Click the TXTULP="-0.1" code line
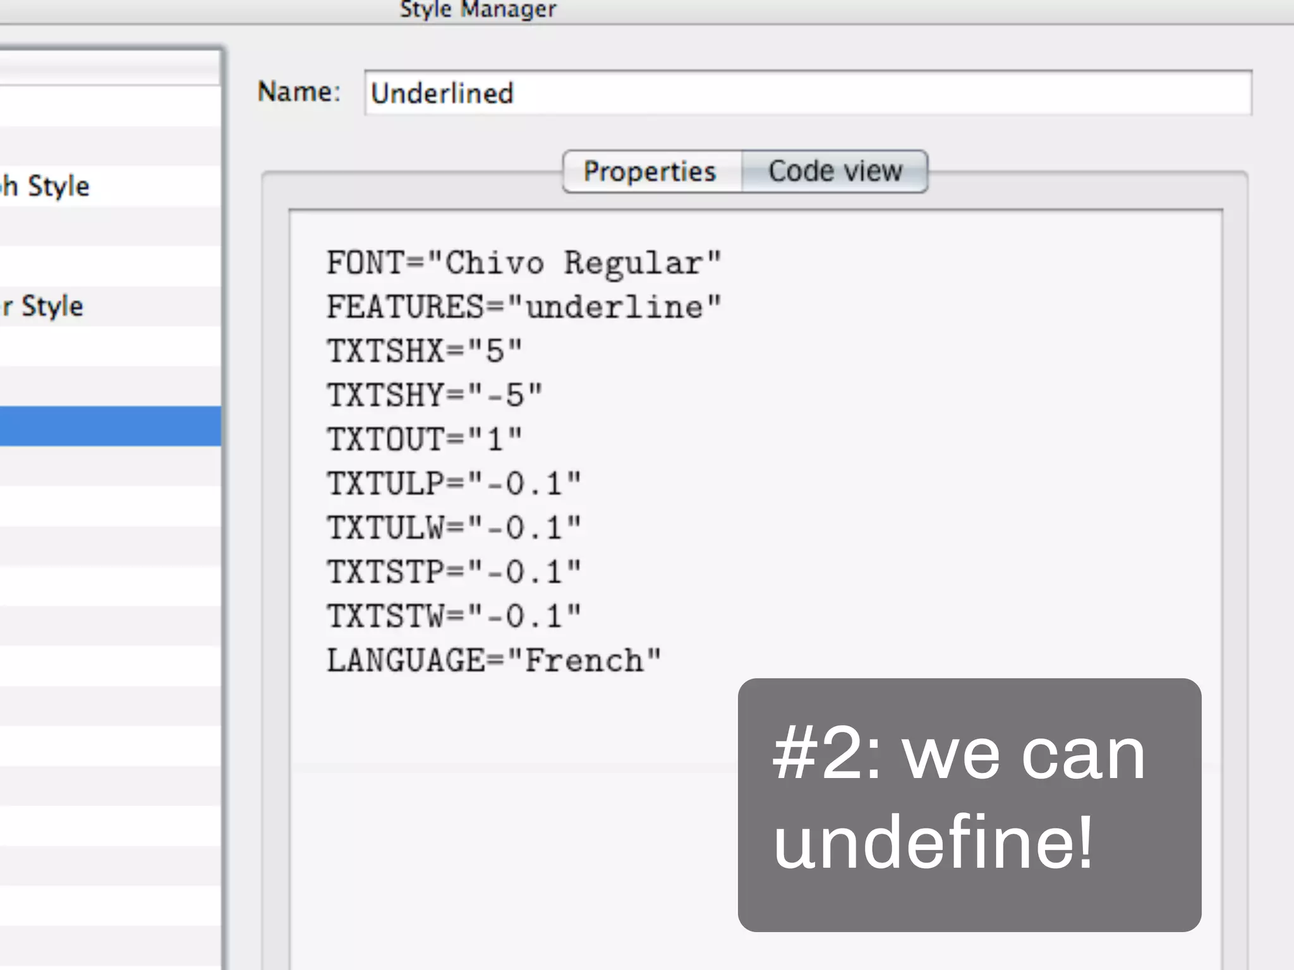Viewport: 1294px width, 970px height. point(454,484)
